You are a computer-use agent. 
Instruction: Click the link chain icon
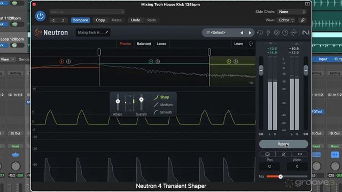point(302,20)
